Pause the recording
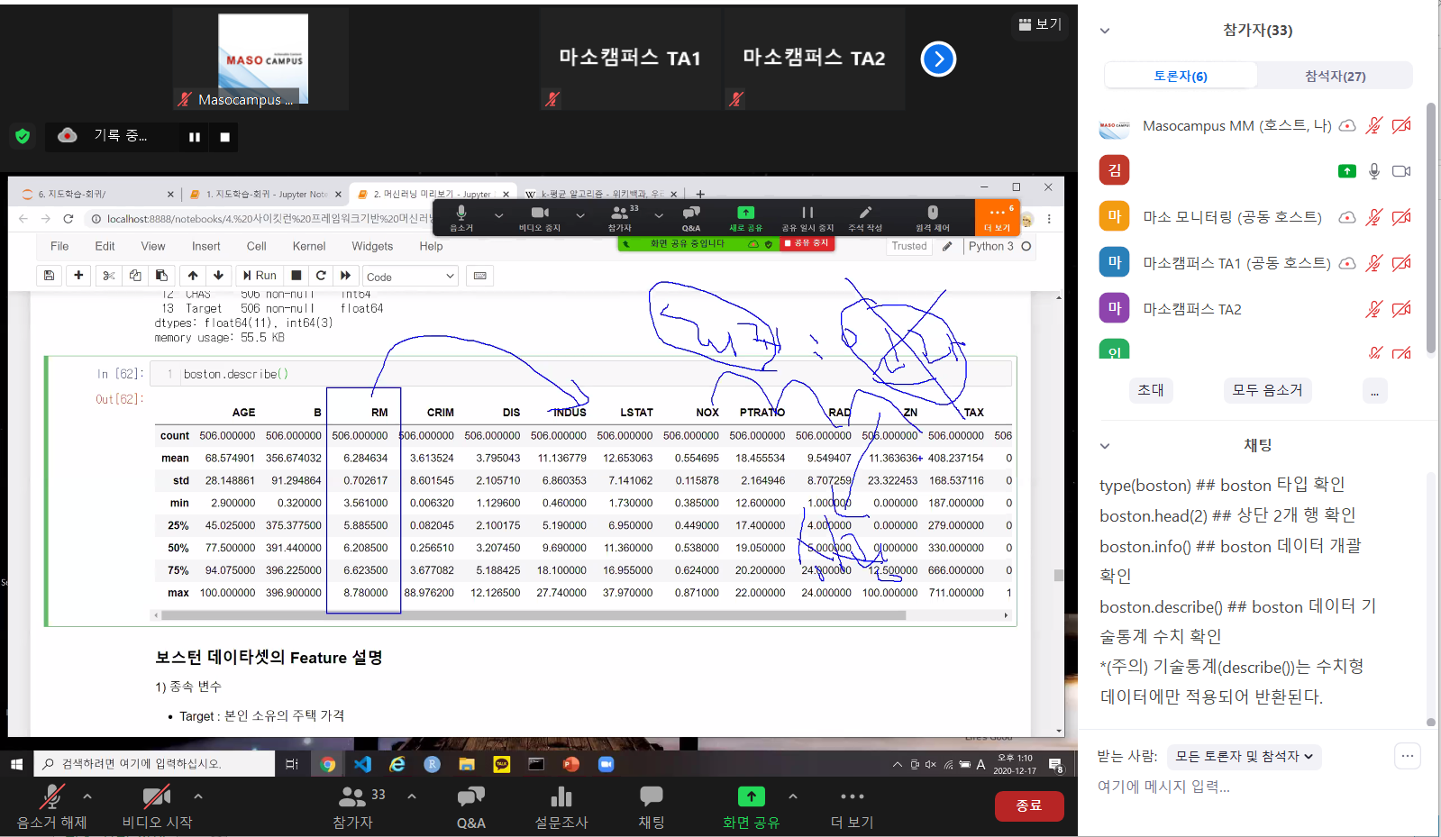This screenshot has height=837, width=1441. click(195, 137)
